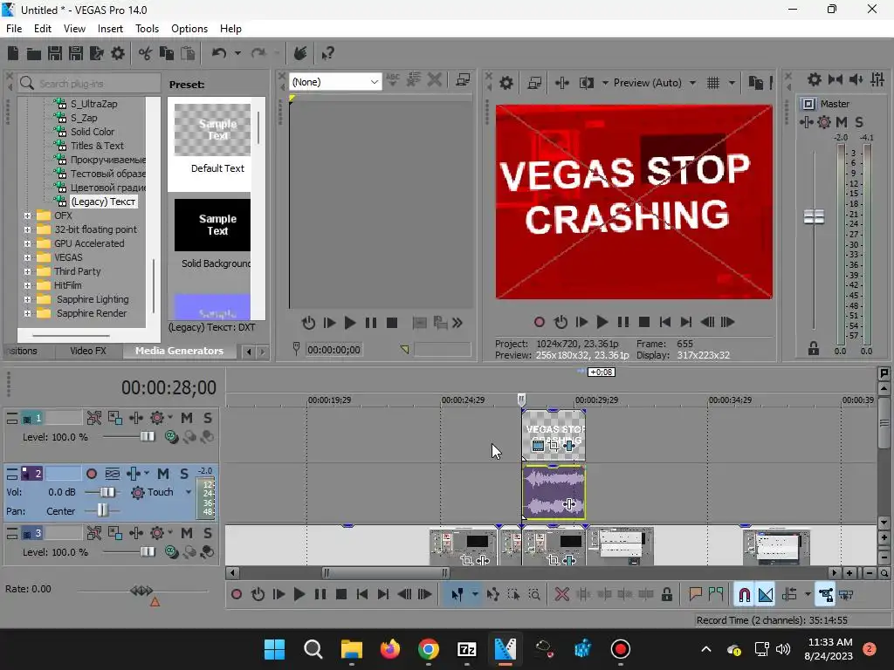Viewport: 894px width, 670px height.
Task: Expand the GPU Accelerated folder
Action: click(27, 244)
